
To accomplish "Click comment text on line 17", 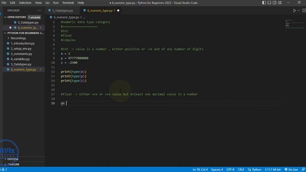I will coord(130,94).
